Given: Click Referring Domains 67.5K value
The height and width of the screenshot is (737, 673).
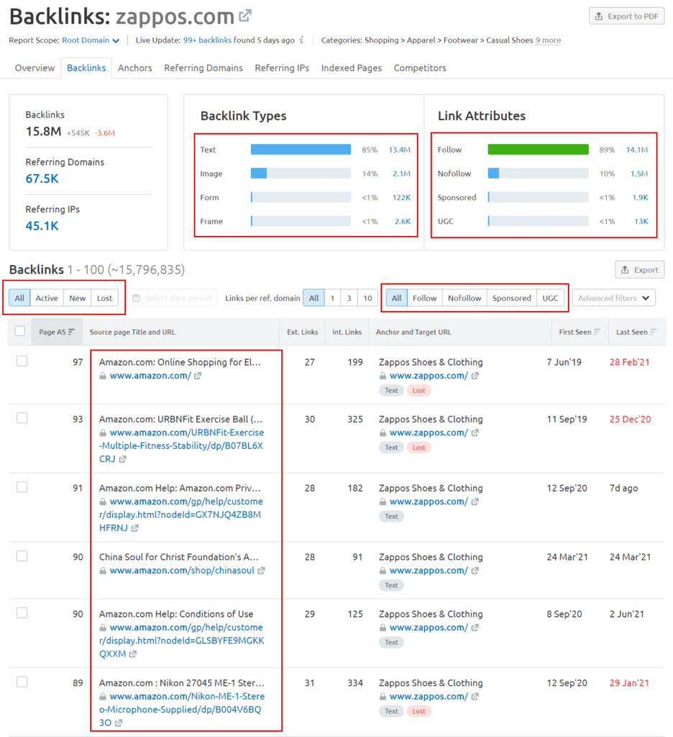Looking at the screenshot, I should point(42,178).
